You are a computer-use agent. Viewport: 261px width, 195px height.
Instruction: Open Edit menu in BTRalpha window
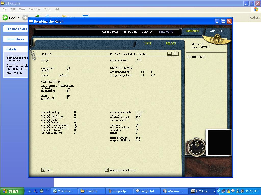[x=13, y=9]
